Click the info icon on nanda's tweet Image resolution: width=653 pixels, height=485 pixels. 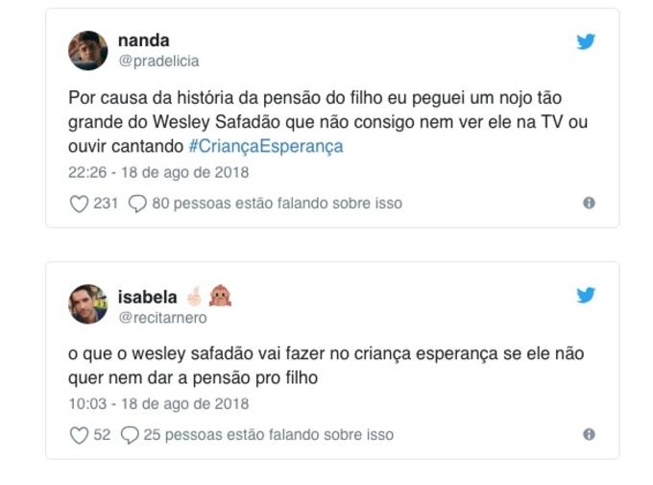tap(589, 203)
